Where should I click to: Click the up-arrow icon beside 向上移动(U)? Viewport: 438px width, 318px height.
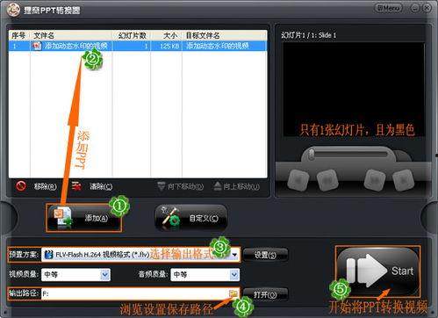pyautogui.click(x=218, y=186)
